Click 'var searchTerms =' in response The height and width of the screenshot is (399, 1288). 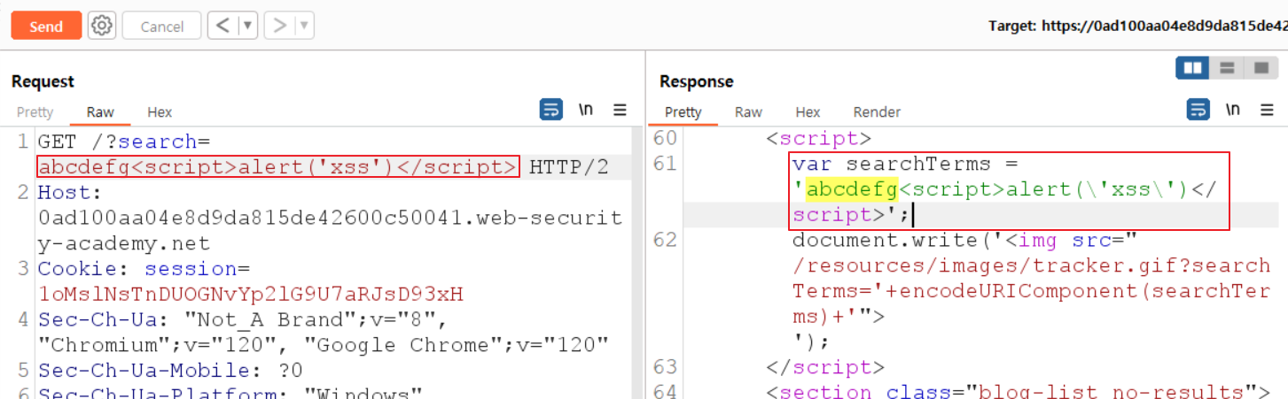[907, 165]
